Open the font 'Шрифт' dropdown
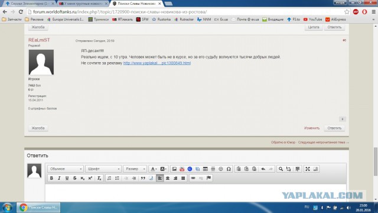378x213 pixels. [x=103, y=169]
